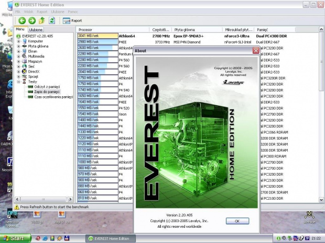Click the green Forward arrow toolbar icon
Viewport: 325px width, 243px height.
click(32, 20)
